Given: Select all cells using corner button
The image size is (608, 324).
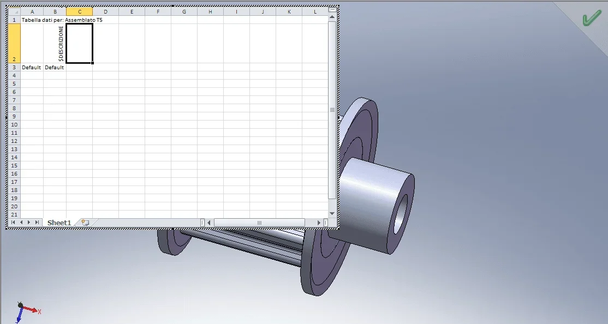Looking at the screenshot, I should (14, 11).
